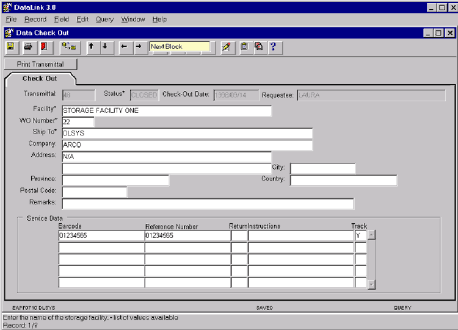Click the Track cell showing Y
Viewport: 458px width, 330px height.
[360, 235]
